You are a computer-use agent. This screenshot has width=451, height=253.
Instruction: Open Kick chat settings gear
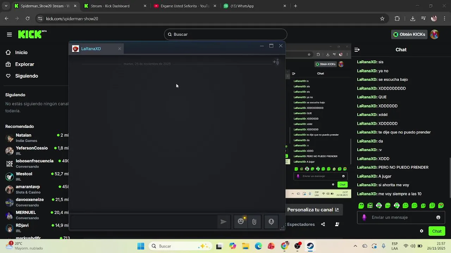click(421, 231)
